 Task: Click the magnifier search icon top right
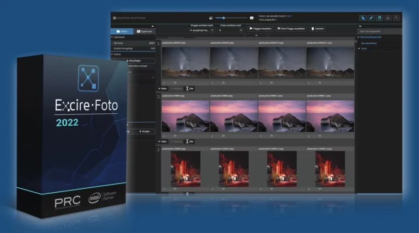(x=396, y=18)
